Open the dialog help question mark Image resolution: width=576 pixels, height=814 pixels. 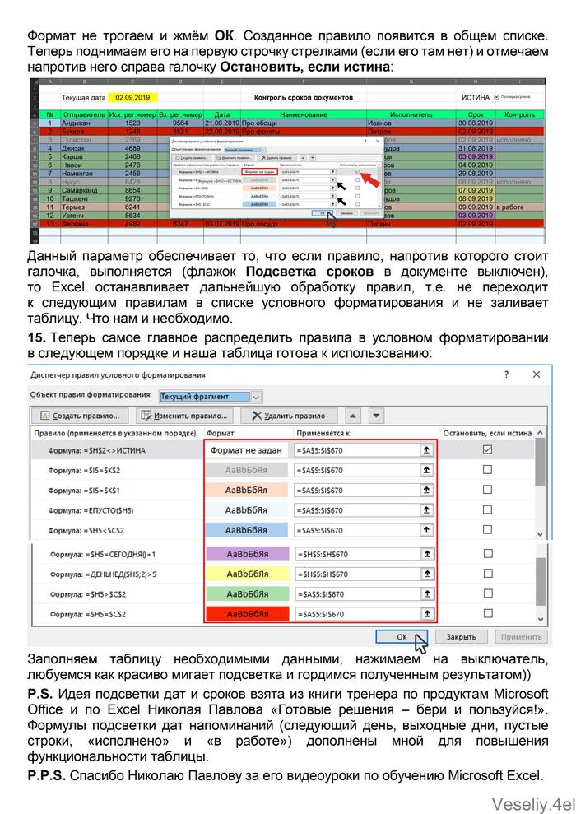click(x=505, y=374)
